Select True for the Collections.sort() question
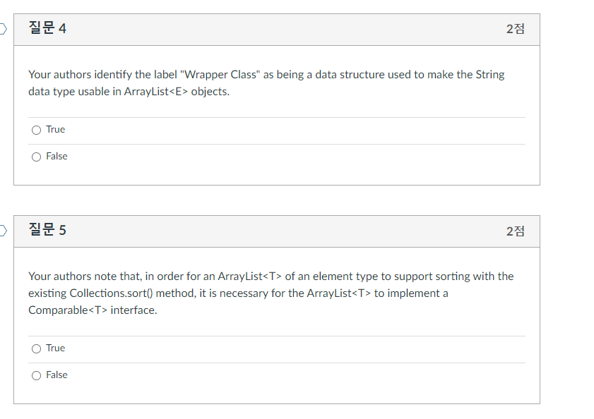594x419 pixels. [36, 348]
